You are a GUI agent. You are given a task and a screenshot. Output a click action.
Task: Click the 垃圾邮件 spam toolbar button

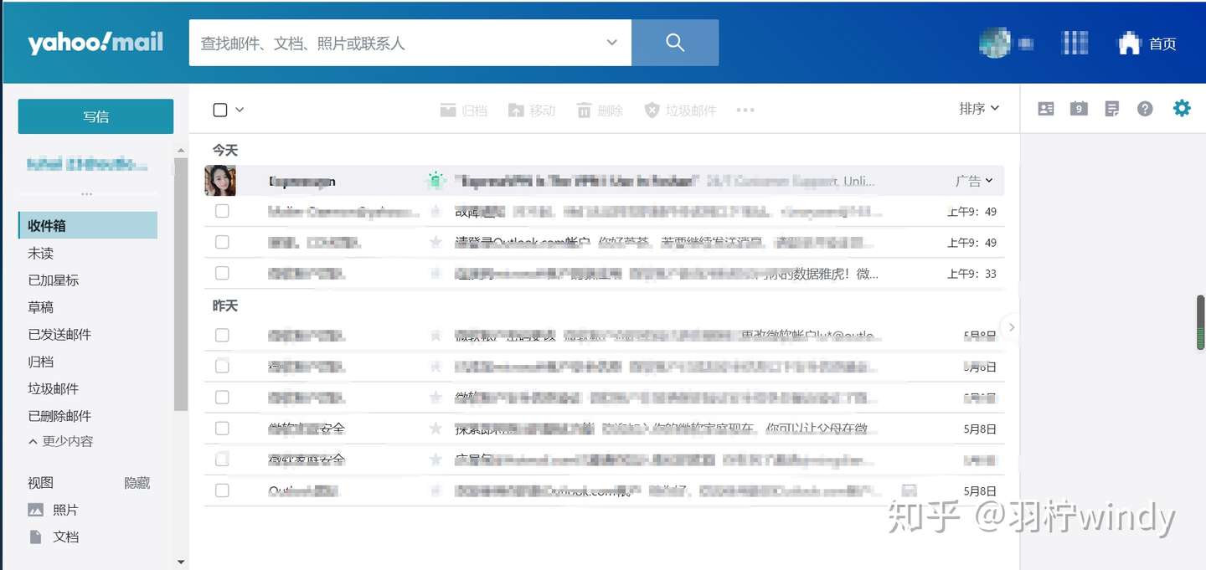(x=680, y=110)
